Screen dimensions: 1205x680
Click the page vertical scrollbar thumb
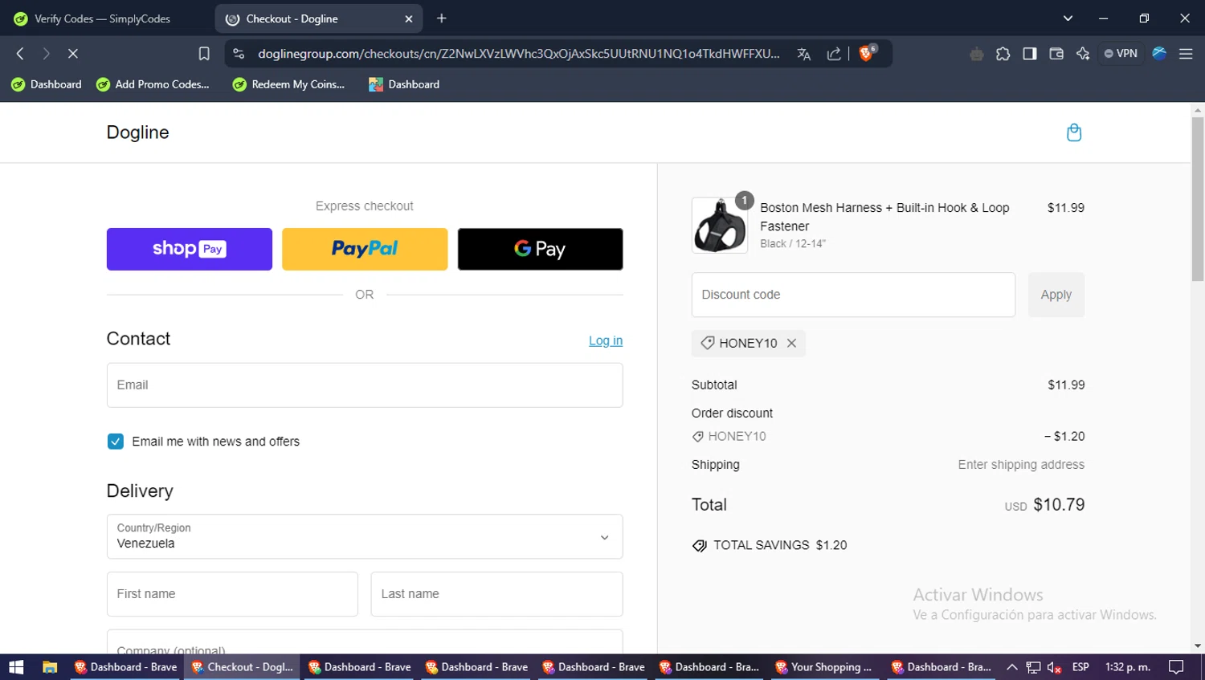pyautogui.click(x=1198, y=199)
